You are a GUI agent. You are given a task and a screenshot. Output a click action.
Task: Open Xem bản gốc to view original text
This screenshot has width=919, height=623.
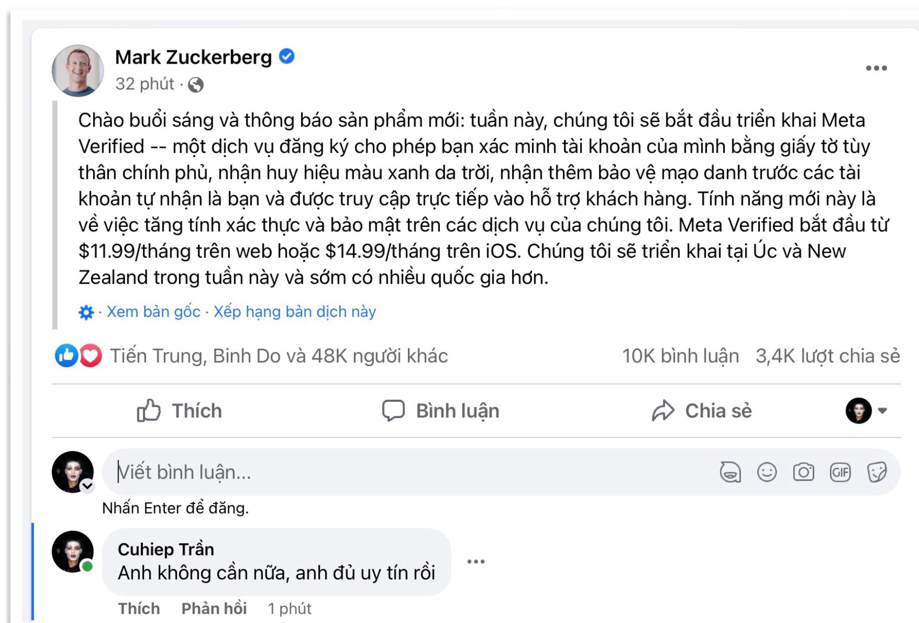pyautogui.click(x=152, y=312)
